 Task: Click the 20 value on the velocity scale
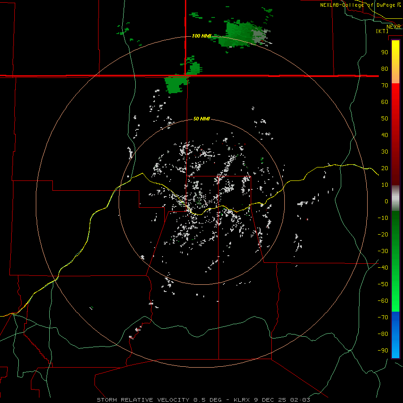coord(385,168)
